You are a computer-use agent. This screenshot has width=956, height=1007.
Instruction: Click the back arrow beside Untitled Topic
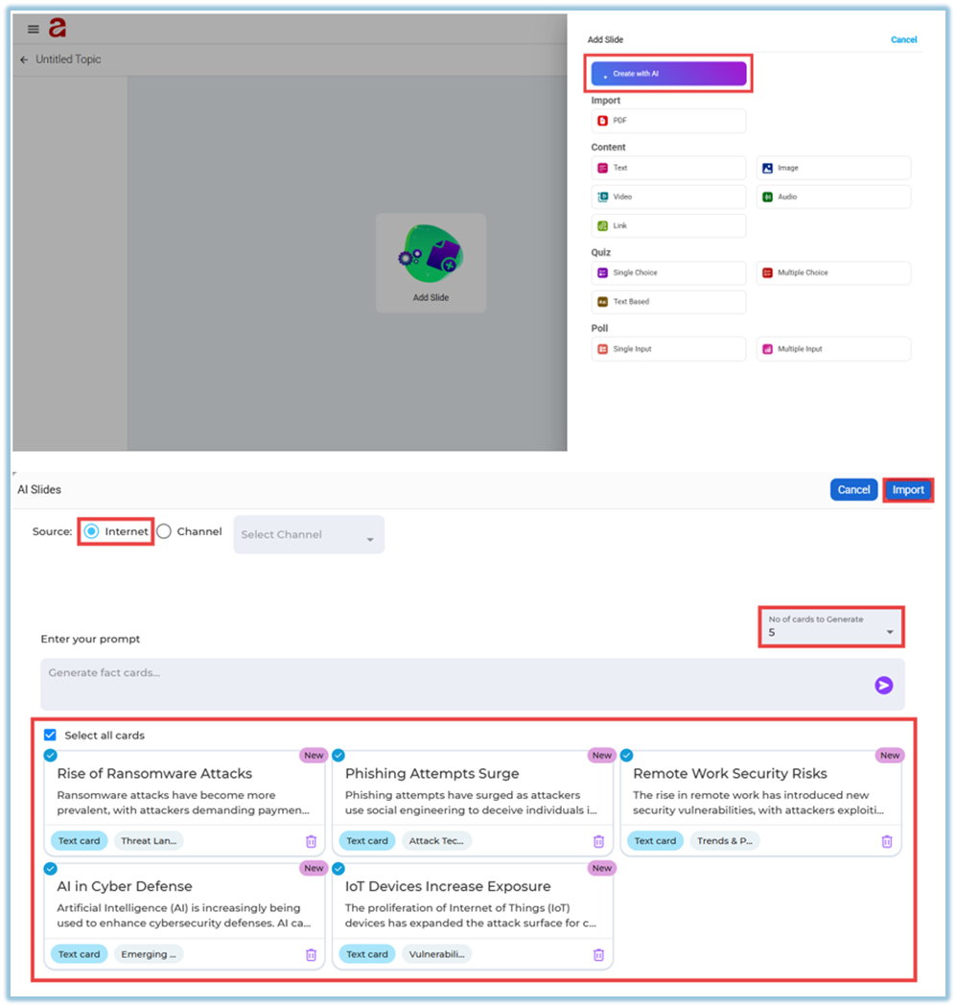(24, 59)
